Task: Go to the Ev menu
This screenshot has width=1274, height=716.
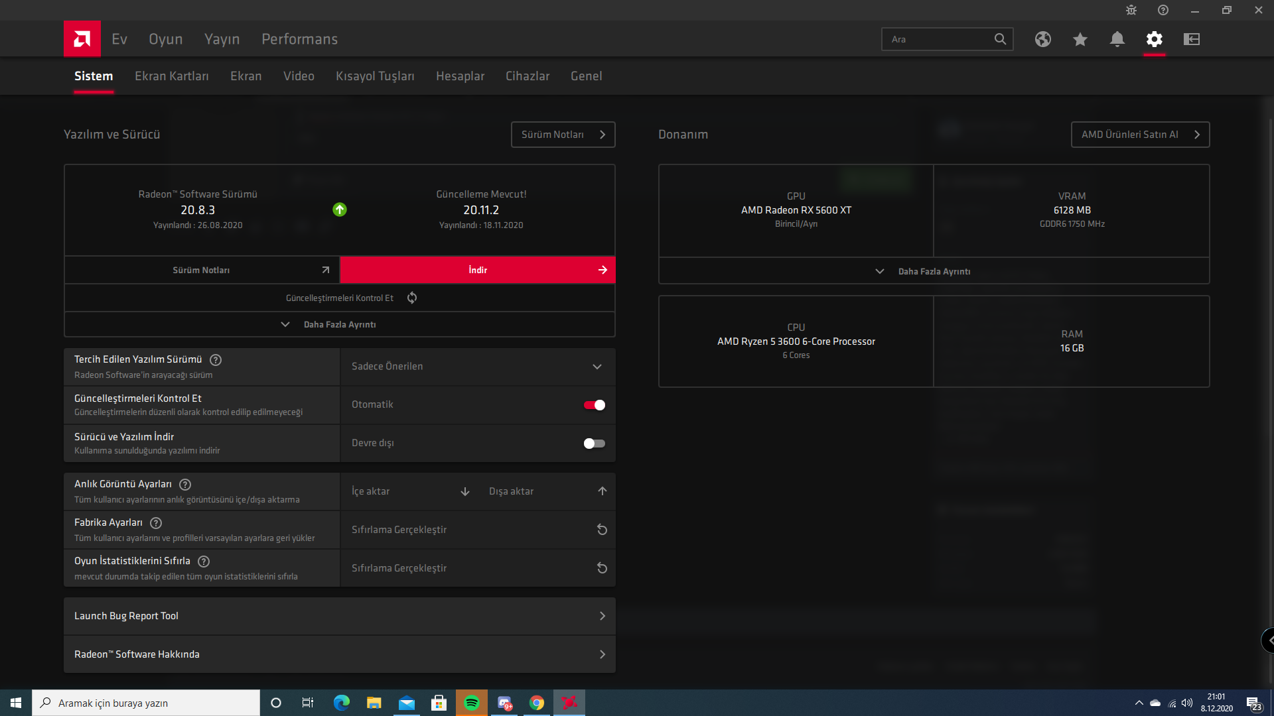Action: click(x=119, y=39)
